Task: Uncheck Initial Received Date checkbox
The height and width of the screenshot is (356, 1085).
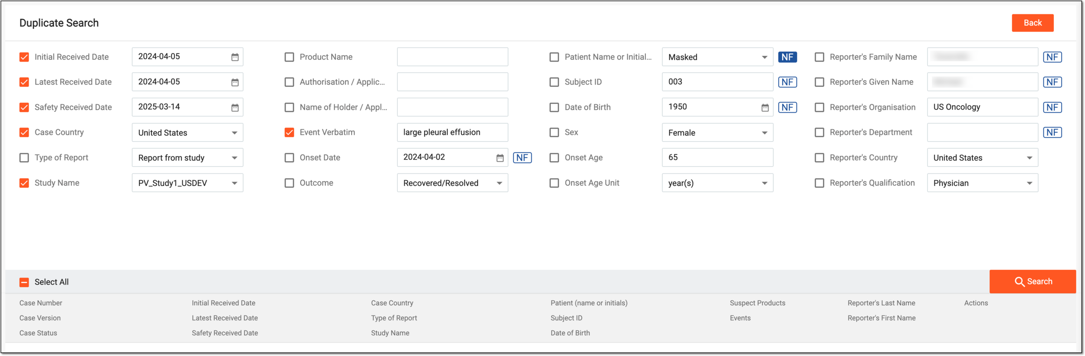Action: [24, 57]
